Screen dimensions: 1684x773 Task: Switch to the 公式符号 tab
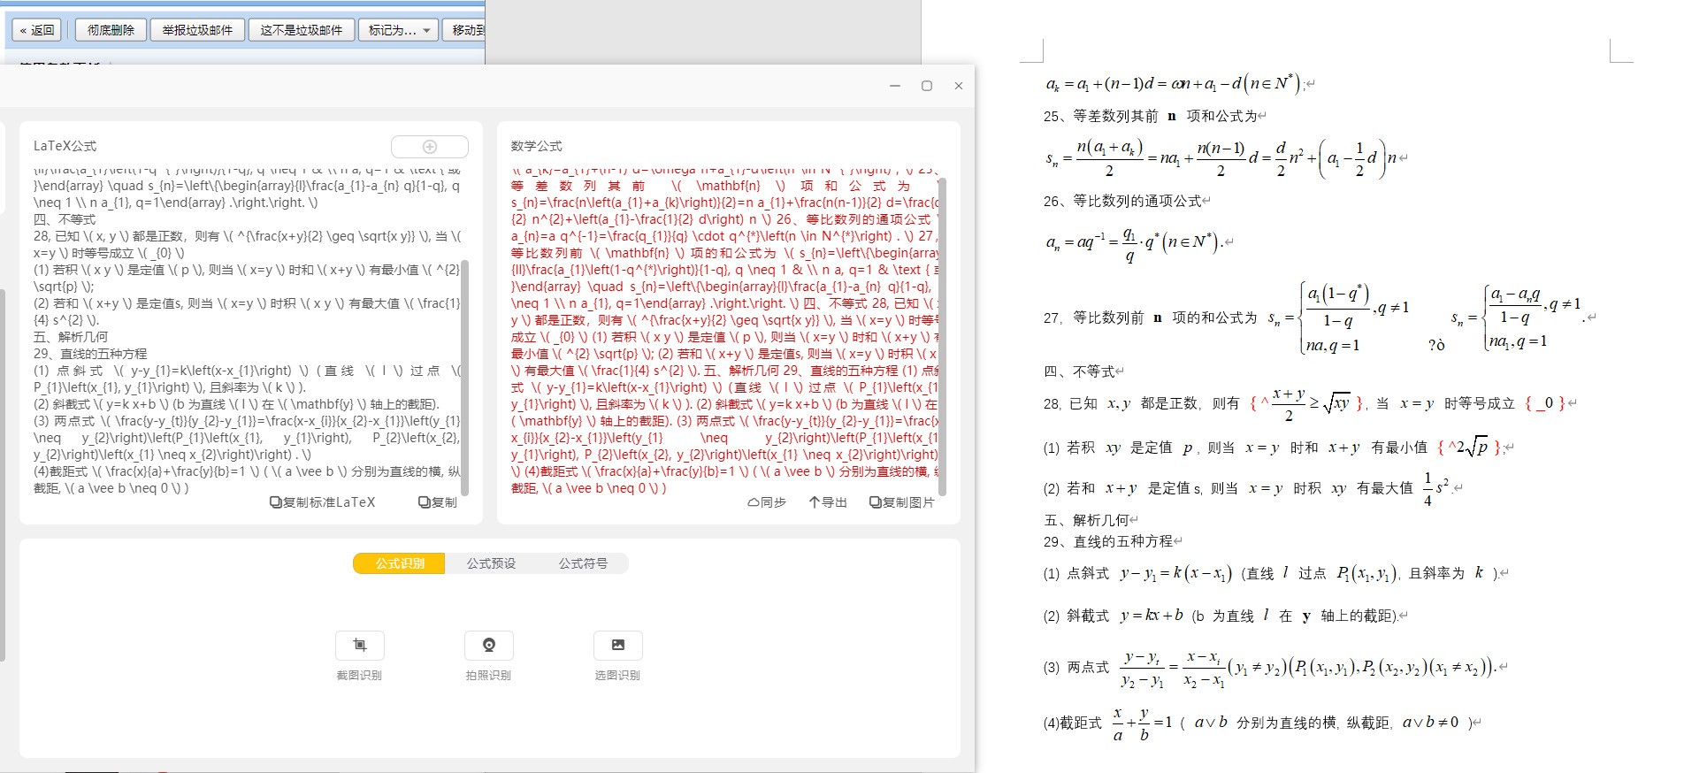click(x=583, y=563)
